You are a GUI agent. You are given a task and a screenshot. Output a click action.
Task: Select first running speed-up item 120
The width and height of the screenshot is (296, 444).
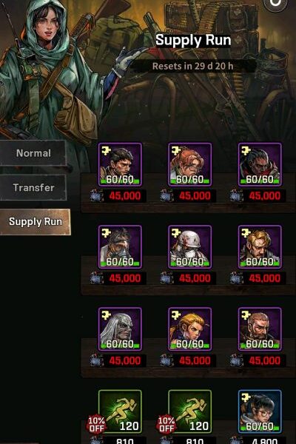pos(120,411)
